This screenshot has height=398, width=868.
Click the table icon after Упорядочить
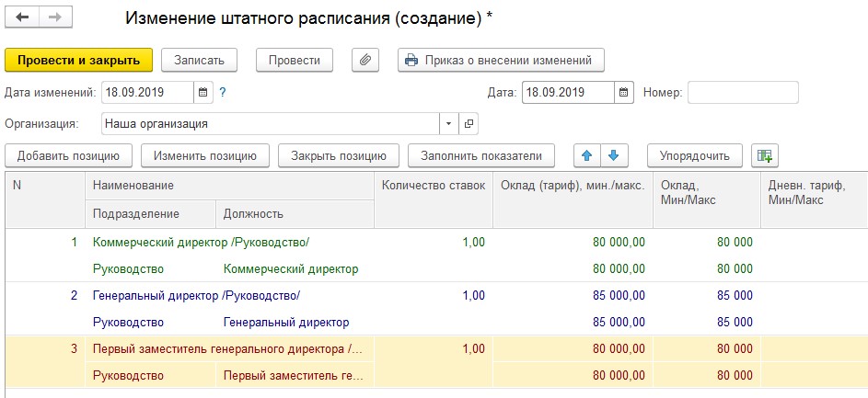pos(764,155)
